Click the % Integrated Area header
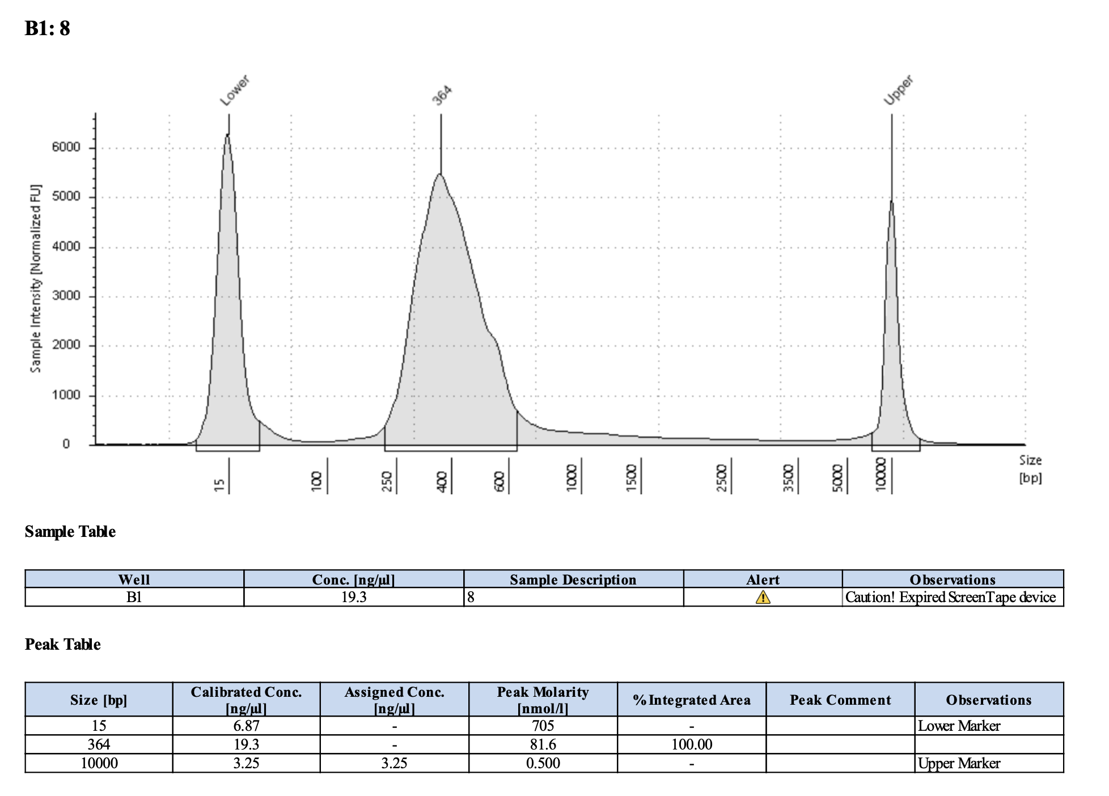Image resolution: width=1109 pixels, height=796 pixels. click(x=691, y=700)
